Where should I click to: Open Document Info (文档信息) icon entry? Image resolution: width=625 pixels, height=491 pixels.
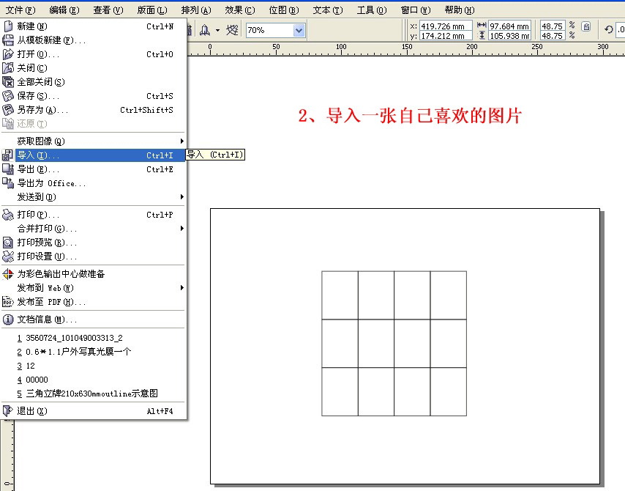point(8,320)
